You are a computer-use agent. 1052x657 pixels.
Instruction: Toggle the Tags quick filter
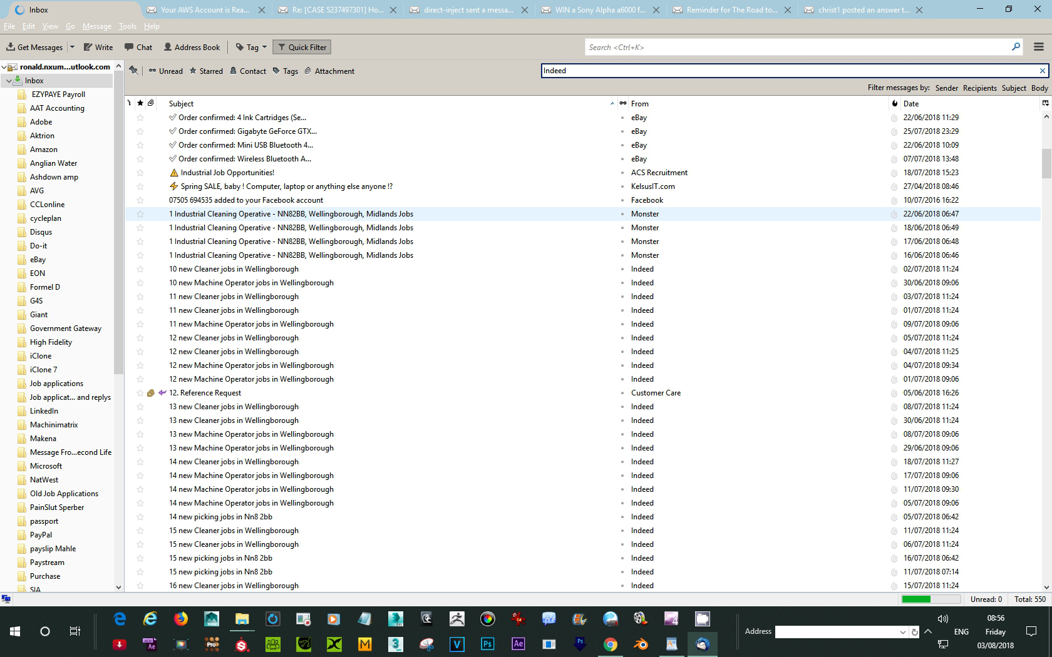[x=286, y=71]
